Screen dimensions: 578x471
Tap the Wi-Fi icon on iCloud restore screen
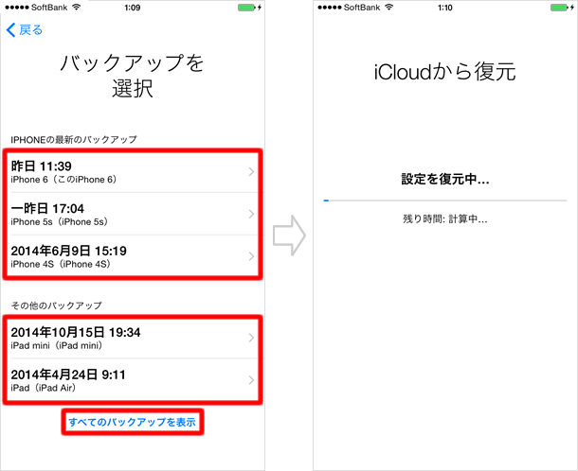(388, 7)
